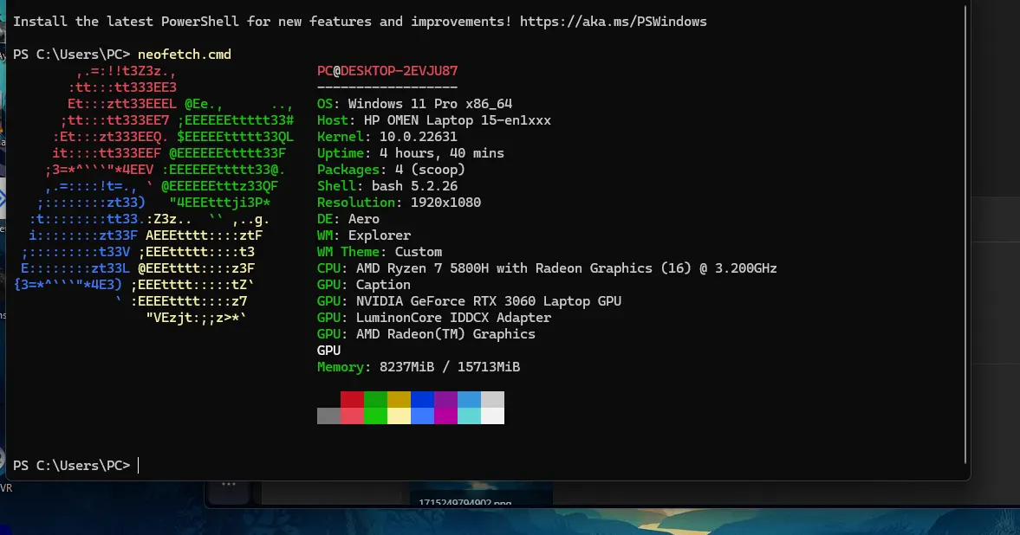Viewport: 1020px width, 535px height.
Task: Click the neofetch.cmd command text
Action: pyautogui.click(x=184, y=55)
